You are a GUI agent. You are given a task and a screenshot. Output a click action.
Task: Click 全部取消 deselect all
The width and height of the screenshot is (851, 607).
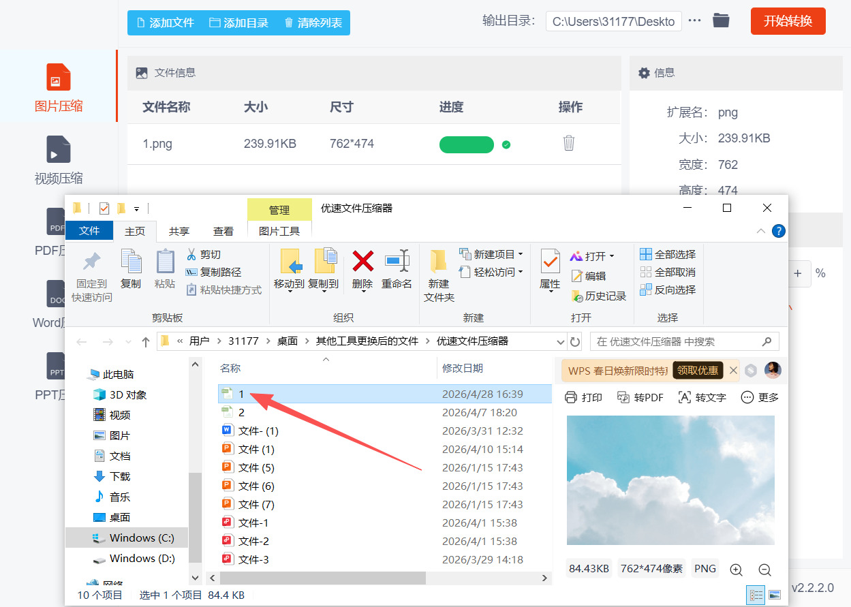[x=668, y=272]
